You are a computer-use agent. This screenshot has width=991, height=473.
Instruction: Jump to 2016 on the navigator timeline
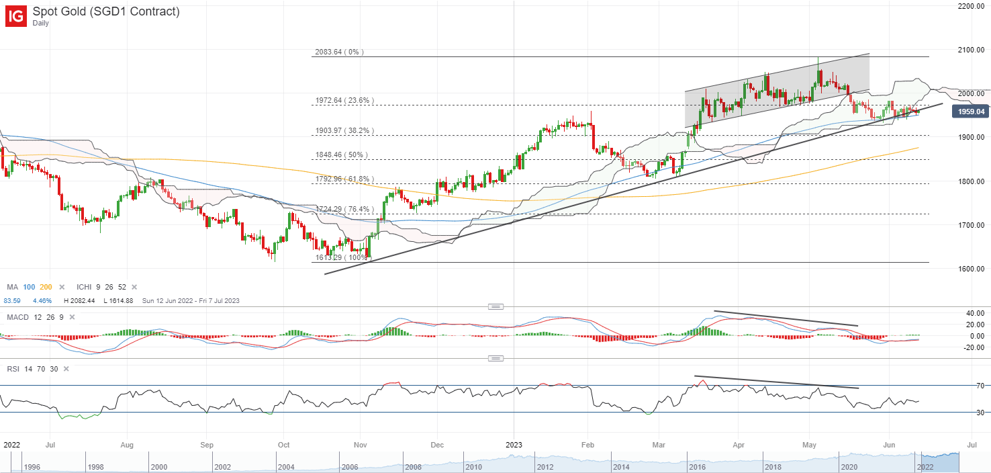click(x=696, y=466)
